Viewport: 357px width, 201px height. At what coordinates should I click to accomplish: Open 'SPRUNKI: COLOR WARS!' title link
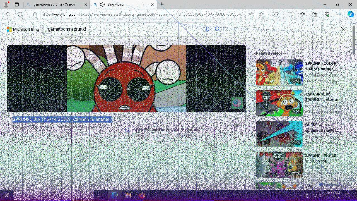click(321, 66)
